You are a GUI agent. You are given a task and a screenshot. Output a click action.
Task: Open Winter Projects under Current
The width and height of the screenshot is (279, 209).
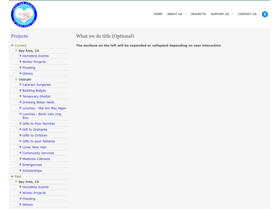pyautogui.click(x=34, y=62)
